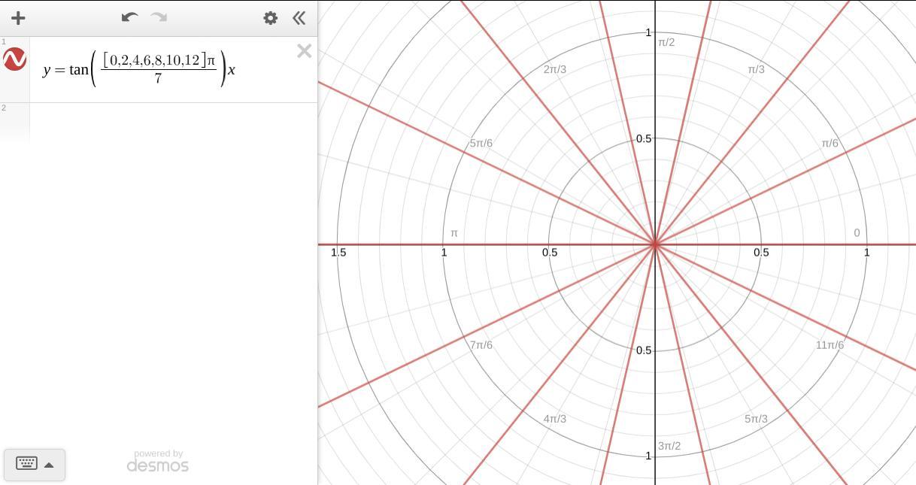Click the empty expression row 2
The width and height of the screenshot is (916, 485).
point(159,122)
